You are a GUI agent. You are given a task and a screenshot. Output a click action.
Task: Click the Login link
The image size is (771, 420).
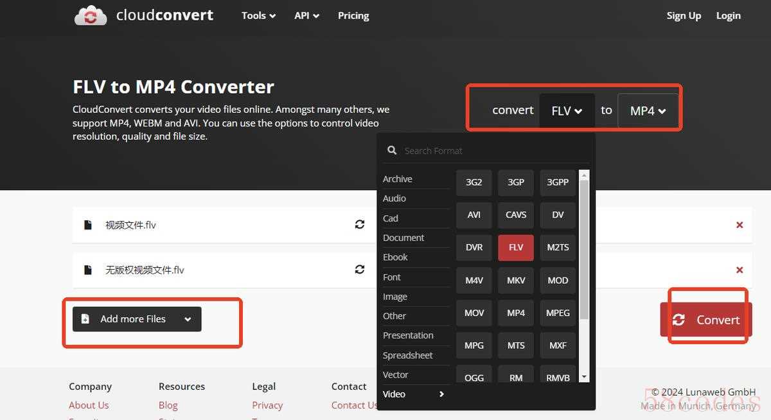[x=729, y=15]
